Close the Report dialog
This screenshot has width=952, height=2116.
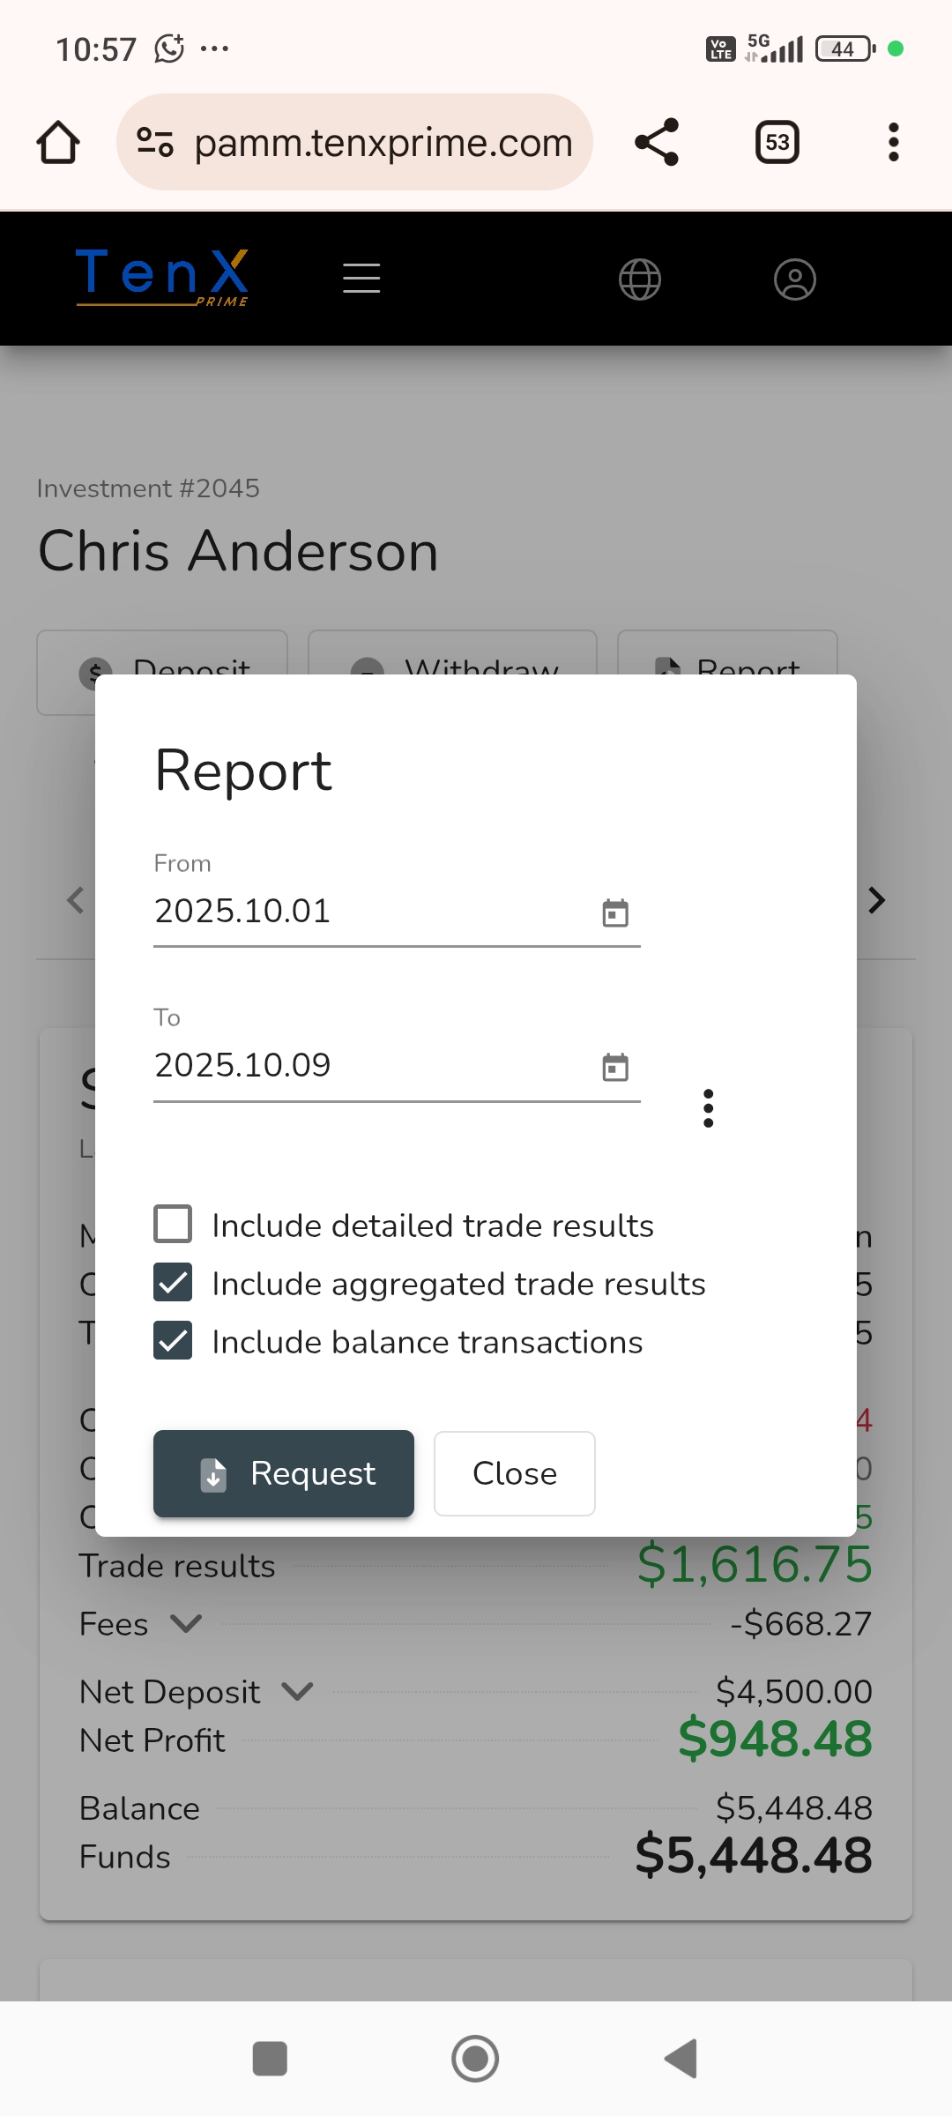click(x=515, y=1473)
